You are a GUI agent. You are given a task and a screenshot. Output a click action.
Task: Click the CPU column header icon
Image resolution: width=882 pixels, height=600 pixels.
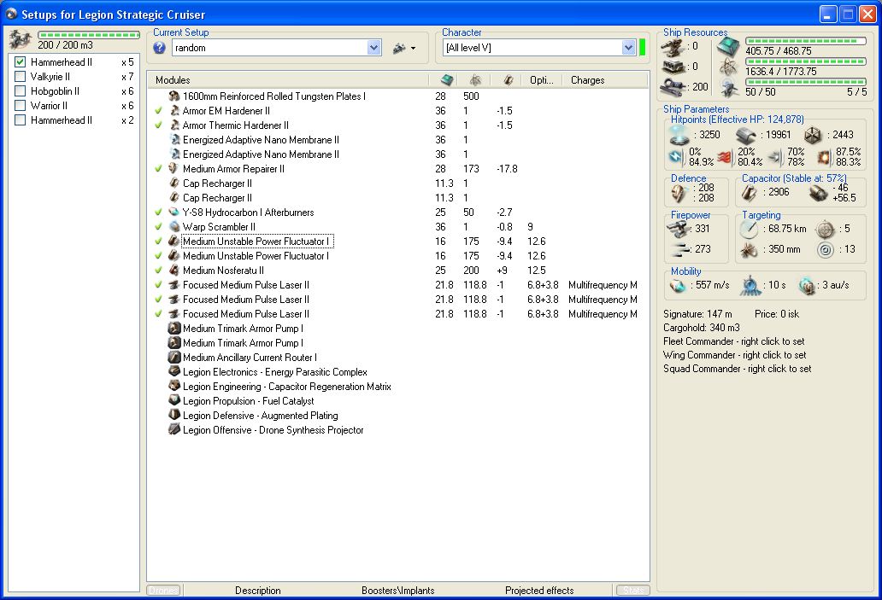[447, 79]
